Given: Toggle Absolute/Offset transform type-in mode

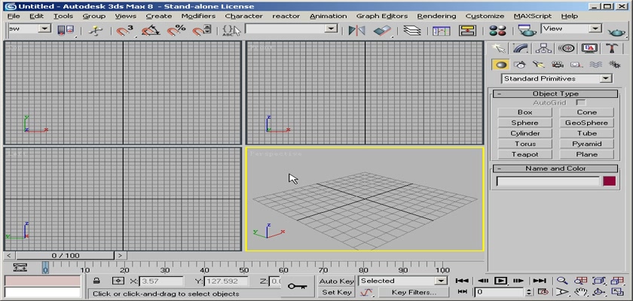Looking at the screenshot, I should (118, 281).
